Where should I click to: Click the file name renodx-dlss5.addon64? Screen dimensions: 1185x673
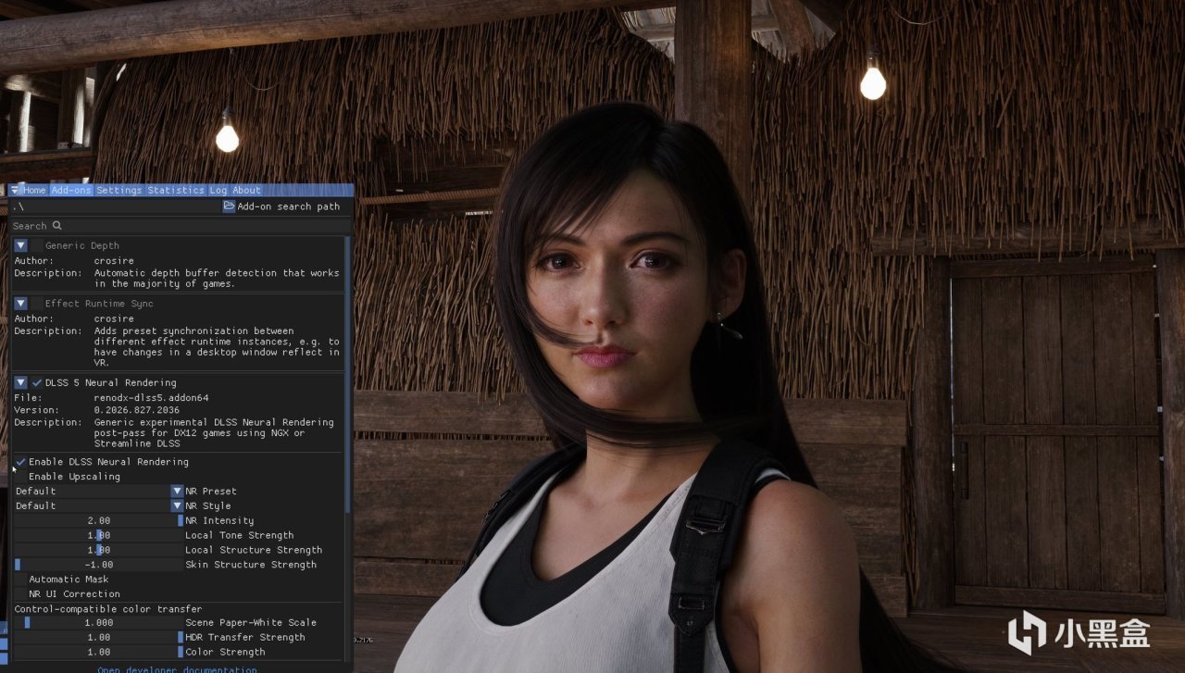point(151,397)
